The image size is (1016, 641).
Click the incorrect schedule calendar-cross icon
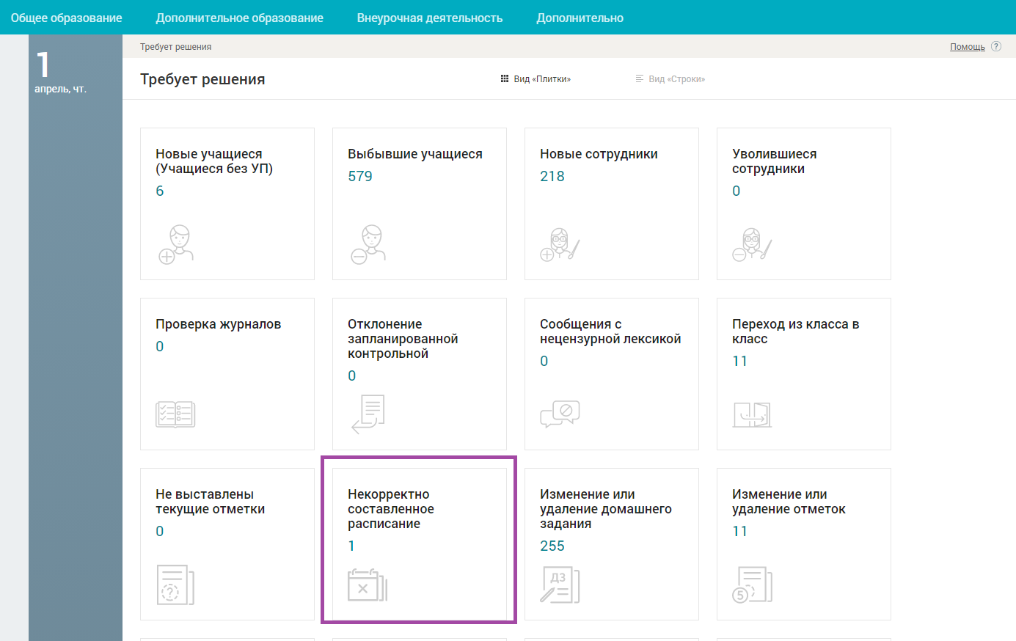pyautogui.click(x=368, y=585)
